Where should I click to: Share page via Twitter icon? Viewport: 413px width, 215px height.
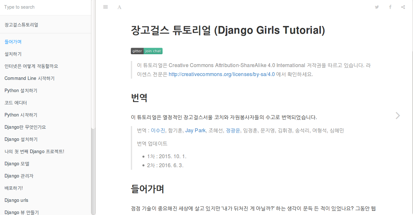[377, 7]
